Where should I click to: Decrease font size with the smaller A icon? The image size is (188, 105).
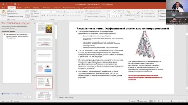click(61, 12)
